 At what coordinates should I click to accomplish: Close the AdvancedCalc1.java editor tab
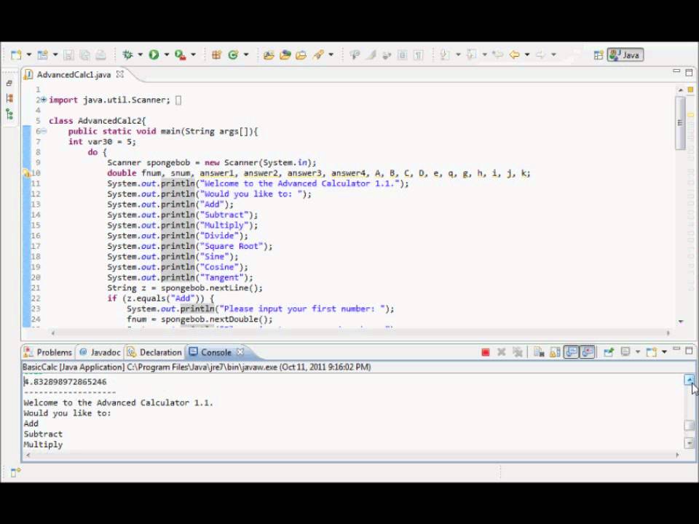tap(120, 74)
